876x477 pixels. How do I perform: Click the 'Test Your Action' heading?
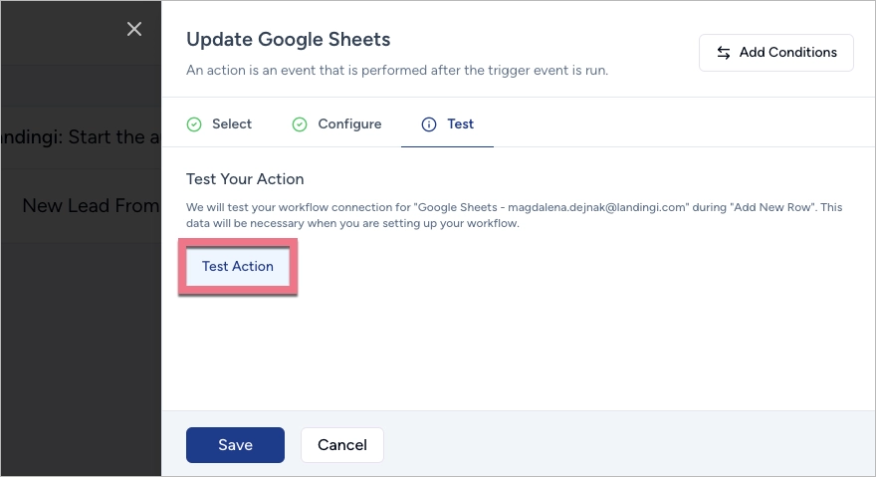tap(245, 179)
